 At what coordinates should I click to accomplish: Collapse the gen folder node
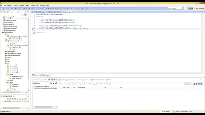(4, 40)
